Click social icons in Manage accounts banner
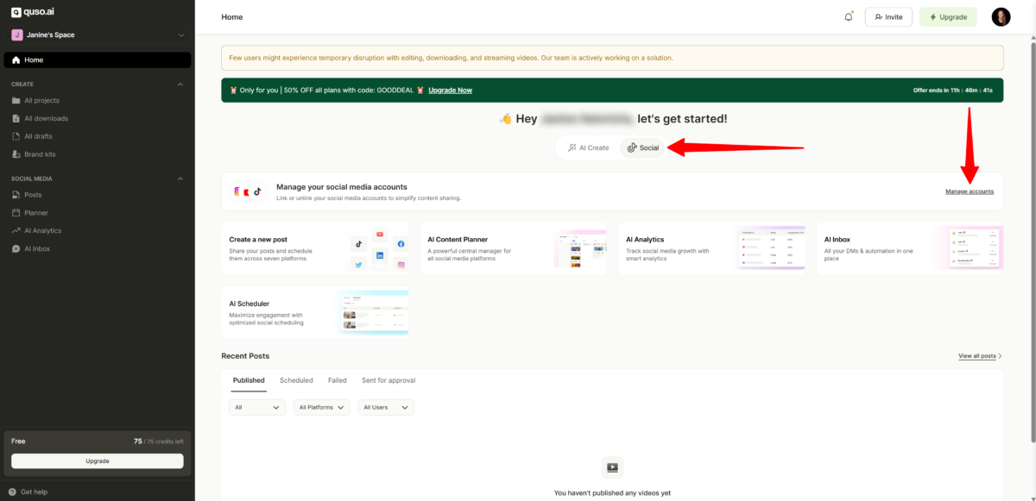Viewport: 1036px width, 501px height. pos(248,191)
